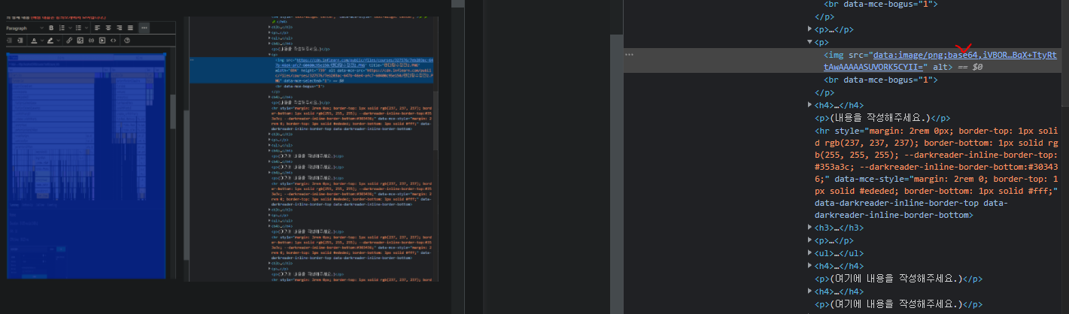Expand the collapsed h3 element node
This screenshot has width=1069, height=314.
(x=810, y=228)
